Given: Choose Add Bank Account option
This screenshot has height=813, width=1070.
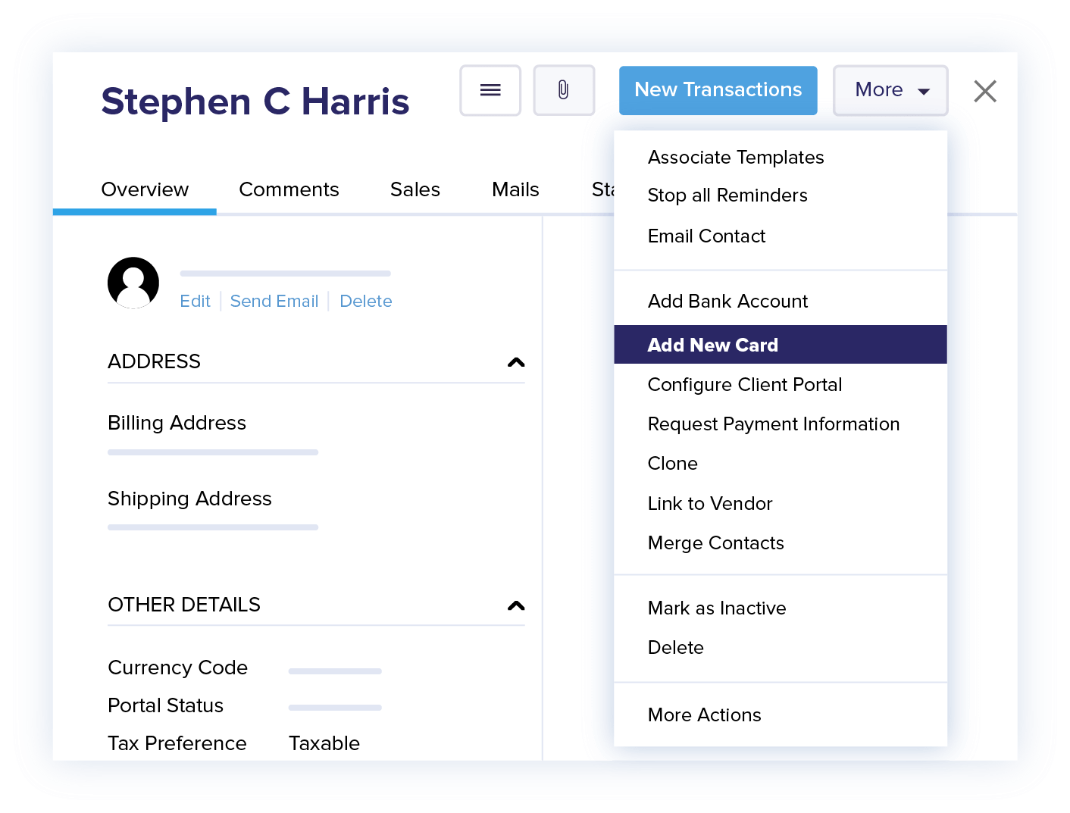Looking at the screenshot, I should 727,301.
